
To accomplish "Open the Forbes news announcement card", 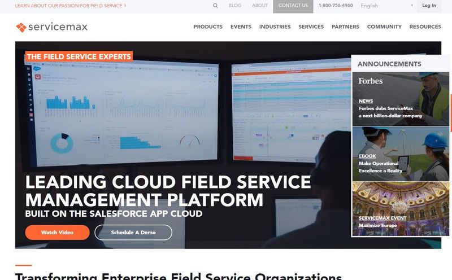I will point(401,99).
